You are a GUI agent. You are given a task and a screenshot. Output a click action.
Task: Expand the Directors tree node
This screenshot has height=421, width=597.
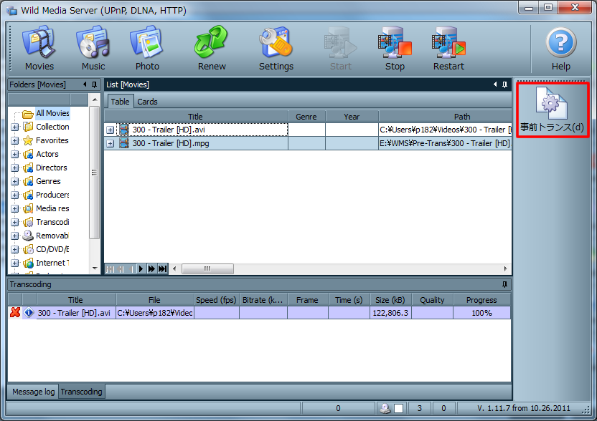coord(14,168)
